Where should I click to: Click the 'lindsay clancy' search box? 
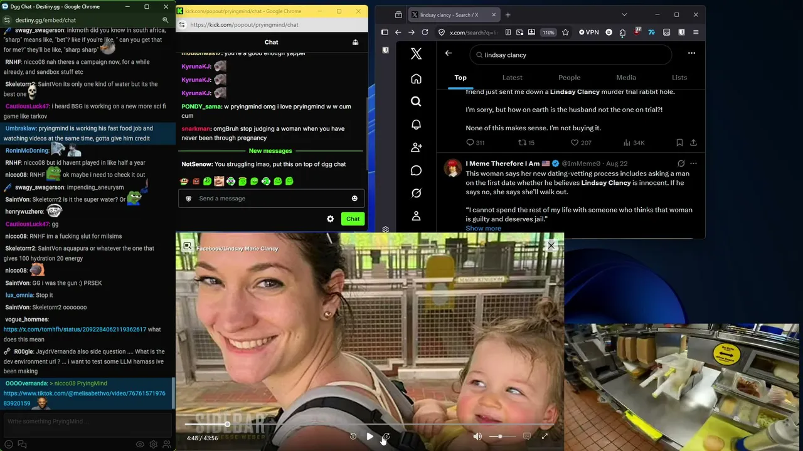click(570, 55)
